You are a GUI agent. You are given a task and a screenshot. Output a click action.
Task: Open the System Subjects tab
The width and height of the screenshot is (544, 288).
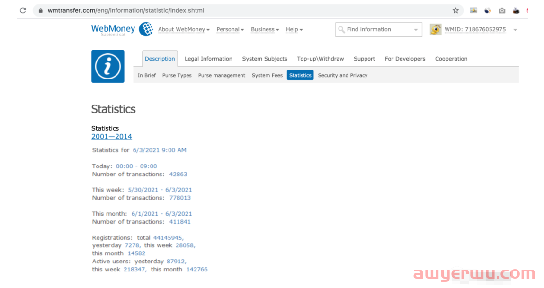(x=265, y=59)
